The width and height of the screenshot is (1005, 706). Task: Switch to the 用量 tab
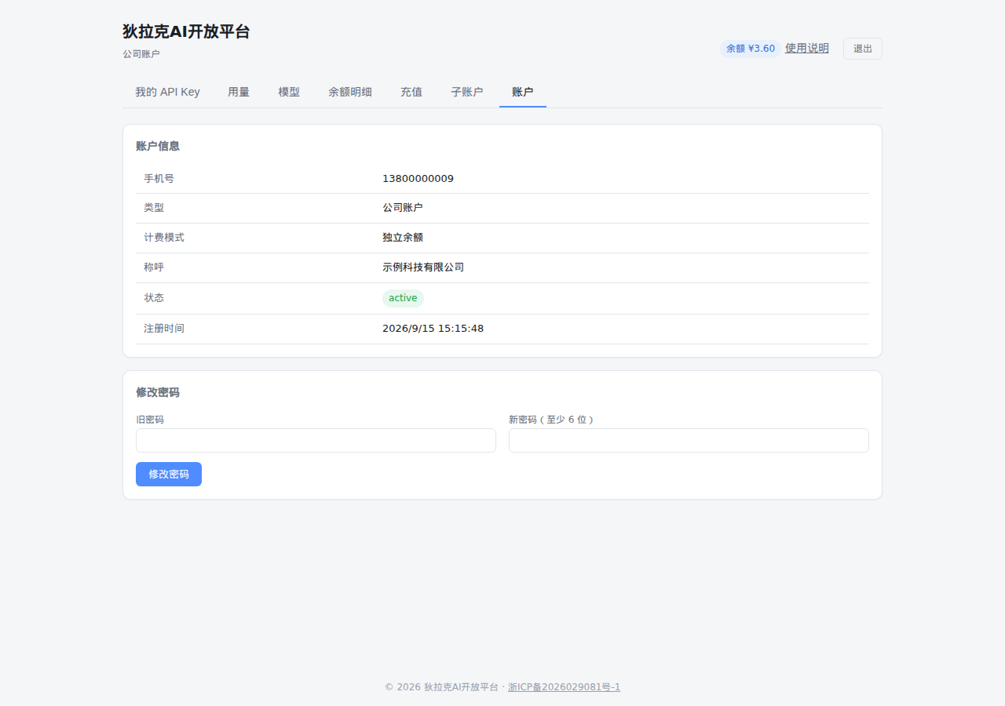[x=239, y=92]
